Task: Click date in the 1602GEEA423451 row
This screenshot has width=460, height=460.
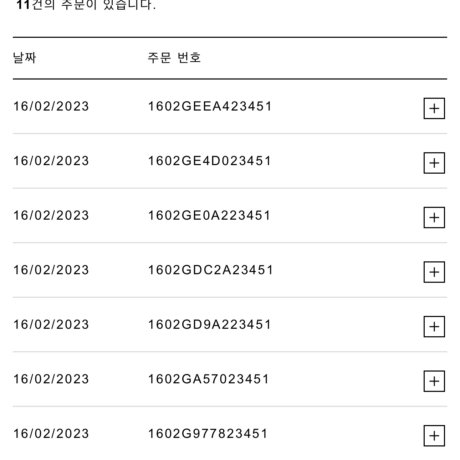Action: (51, 106)
